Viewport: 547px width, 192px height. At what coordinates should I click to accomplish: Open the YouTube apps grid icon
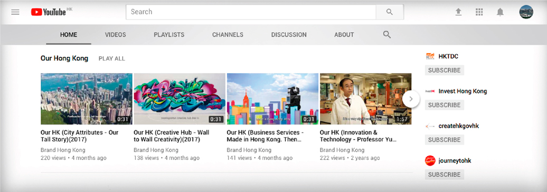[479, 12]
